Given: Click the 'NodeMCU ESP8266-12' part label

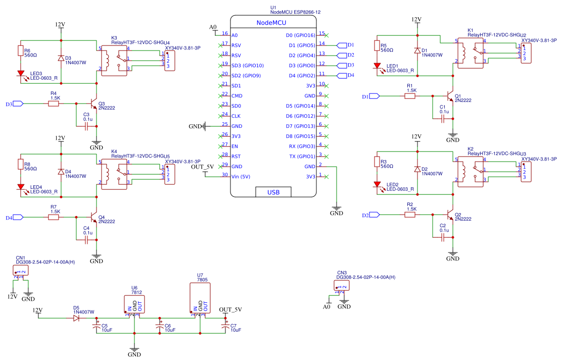Looking at the screenshot, I should coord(295,12).
